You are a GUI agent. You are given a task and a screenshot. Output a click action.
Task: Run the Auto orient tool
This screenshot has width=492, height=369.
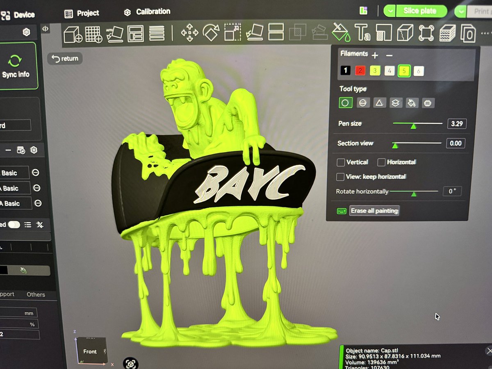(x=115, y=34)
